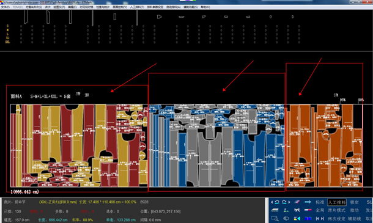This screenshot has height=223, width=373.
Task: Open the 文件 File menu
Action: (6, 7)
